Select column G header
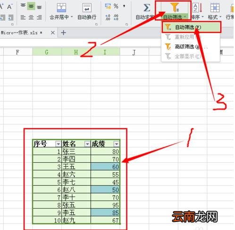The height and width of the screenshot is (230, 235). point(47,52)
